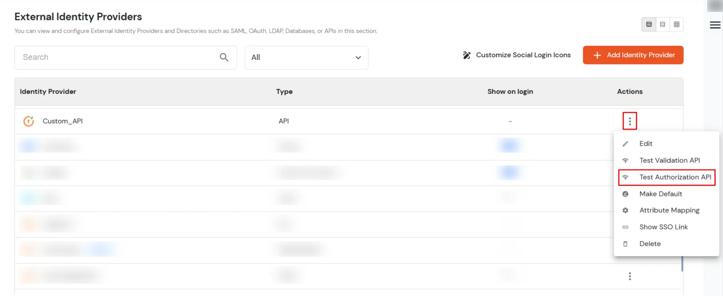The height and width of the screenshot is (296, 723).
Task: Click the API type cell
Action: [x=284, y=121]
